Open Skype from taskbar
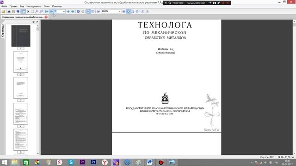The image size is (296, 166). point(71,162)
